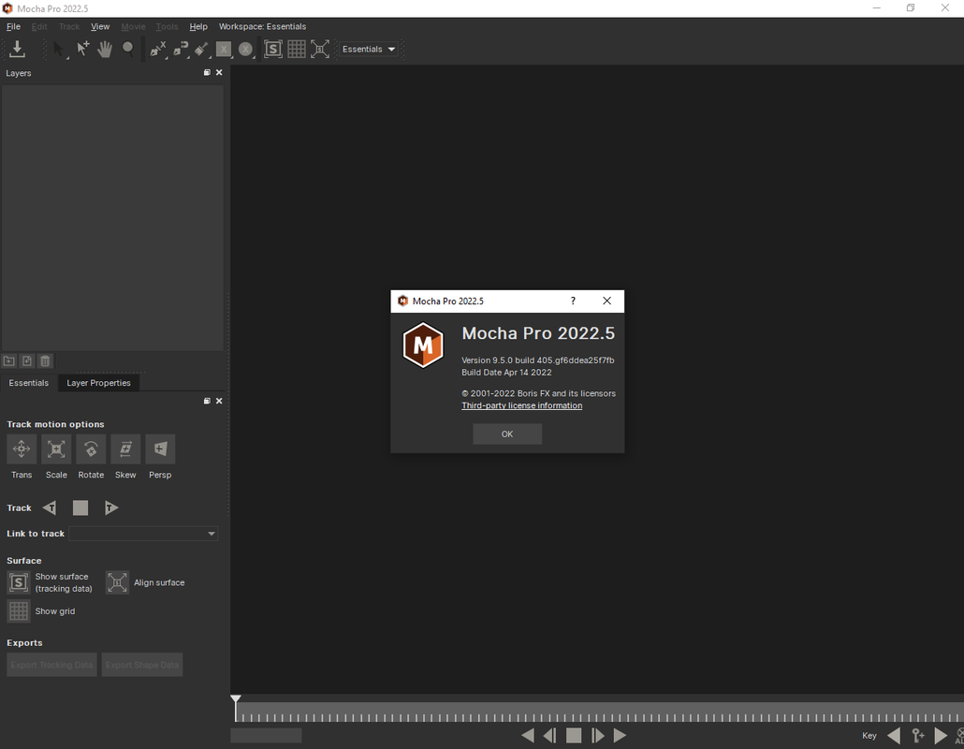Click the timeline frame ruler

(599, 713)
